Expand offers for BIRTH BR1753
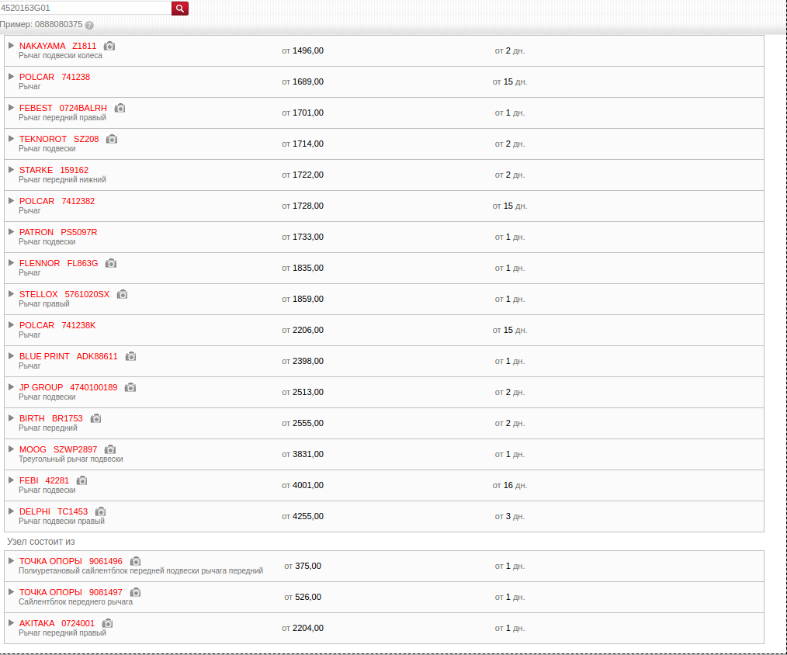Screen dimensions: 787x655 click(x=11, y=418)
